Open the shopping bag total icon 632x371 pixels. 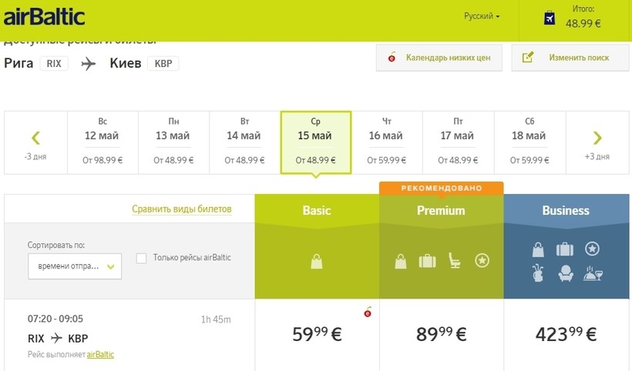[550, 18]
